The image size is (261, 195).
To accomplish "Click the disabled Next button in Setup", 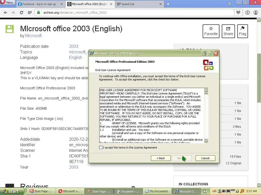I will [181, 158].
